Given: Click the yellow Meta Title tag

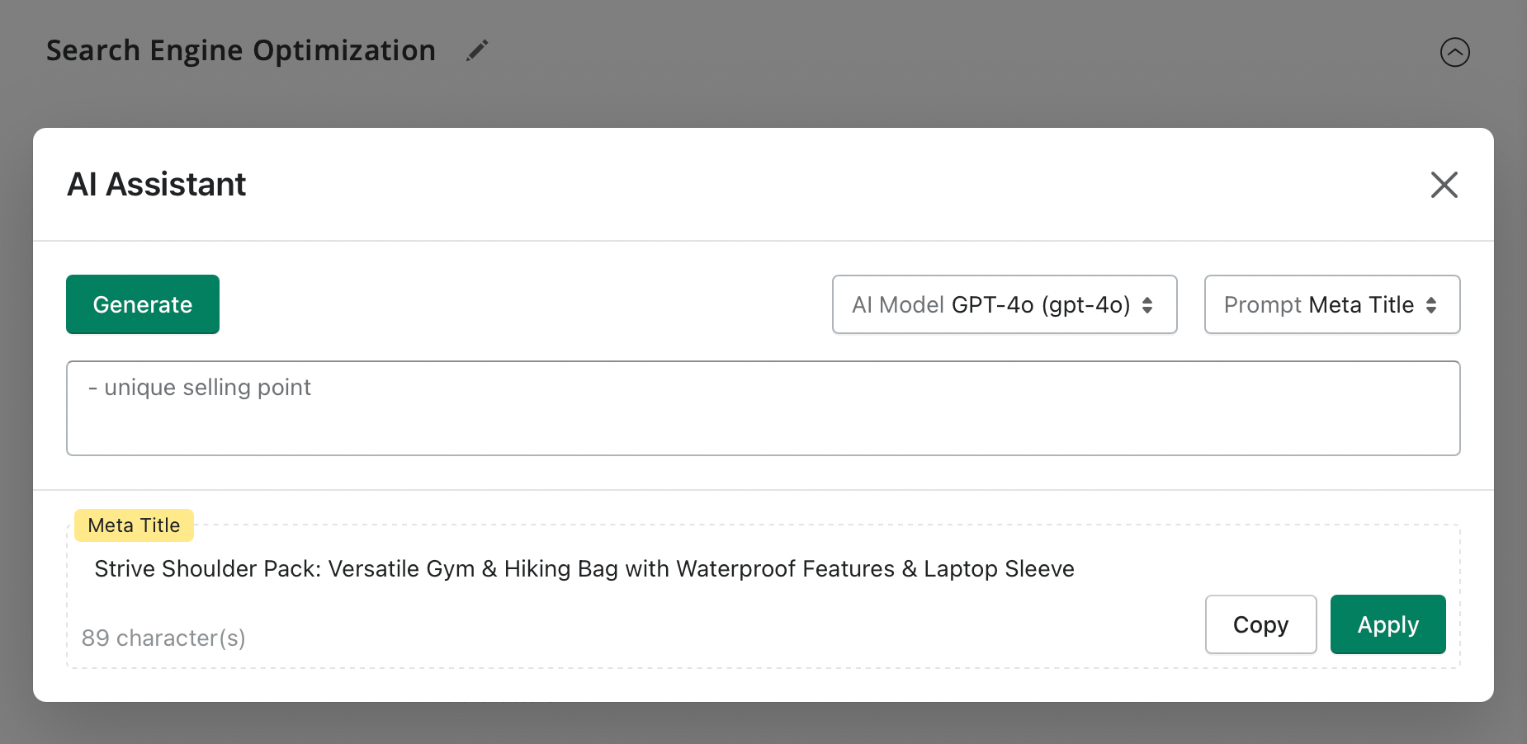Looking at the screenshot, I should coord(134,525).
